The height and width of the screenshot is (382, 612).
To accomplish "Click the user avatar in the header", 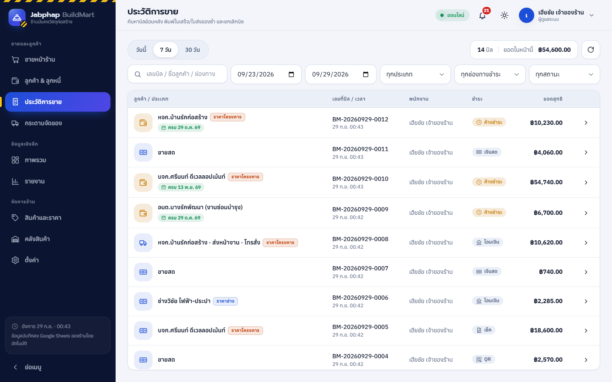I will pos(527,16).
